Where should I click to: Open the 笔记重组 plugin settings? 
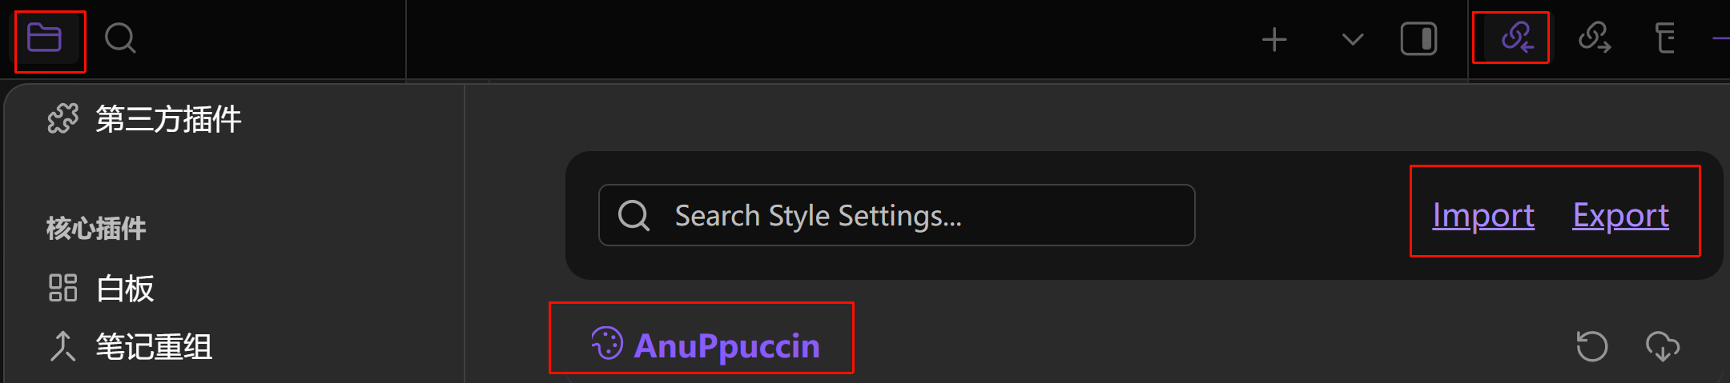click(154, 347)
